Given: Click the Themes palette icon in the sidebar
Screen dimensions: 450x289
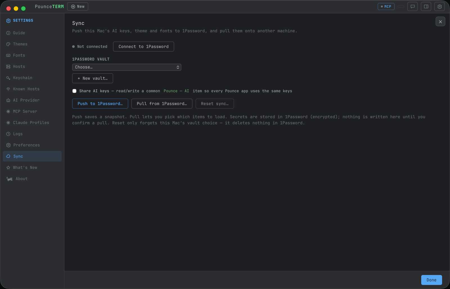Looking at the screenshot, I should click(x=8, y=44).
